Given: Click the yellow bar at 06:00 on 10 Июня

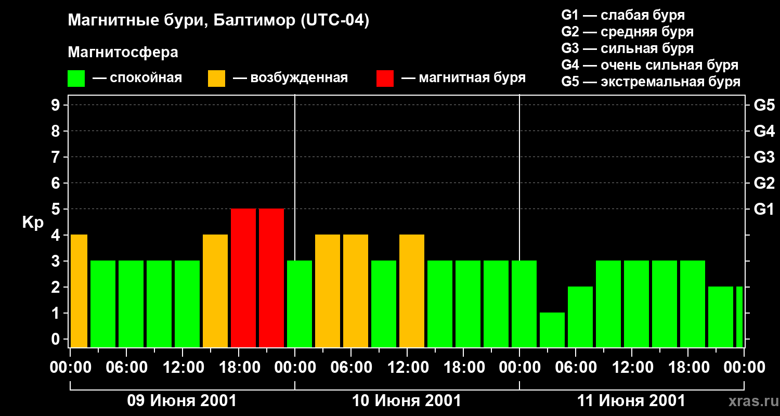Looking at the screenshot, I should [356, 291].
